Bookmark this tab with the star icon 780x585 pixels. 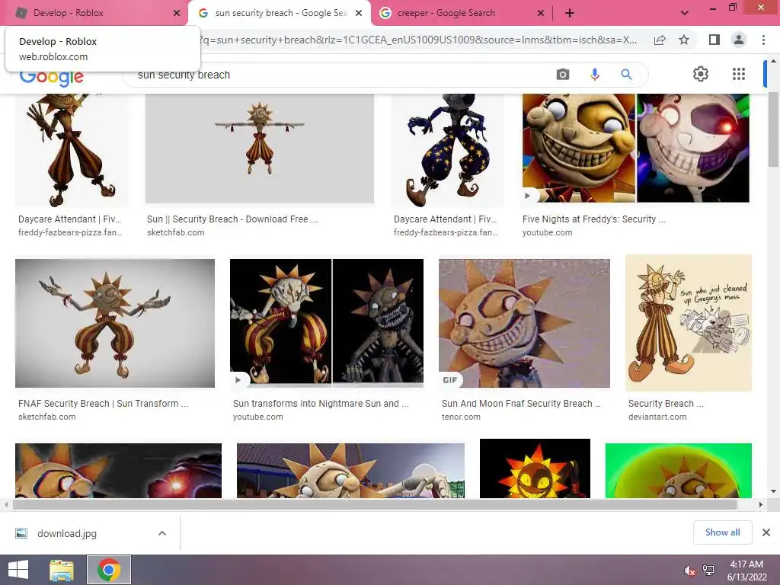[x=684, y=40]
